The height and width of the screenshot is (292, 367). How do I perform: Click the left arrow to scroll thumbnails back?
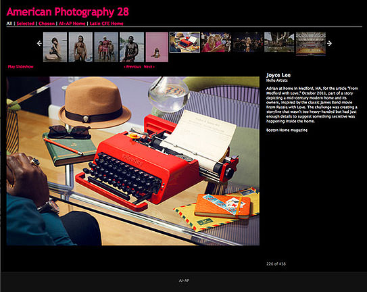(39, 43)
